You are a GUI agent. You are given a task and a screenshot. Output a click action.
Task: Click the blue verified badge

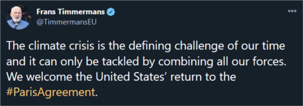(x=111, y=12)
